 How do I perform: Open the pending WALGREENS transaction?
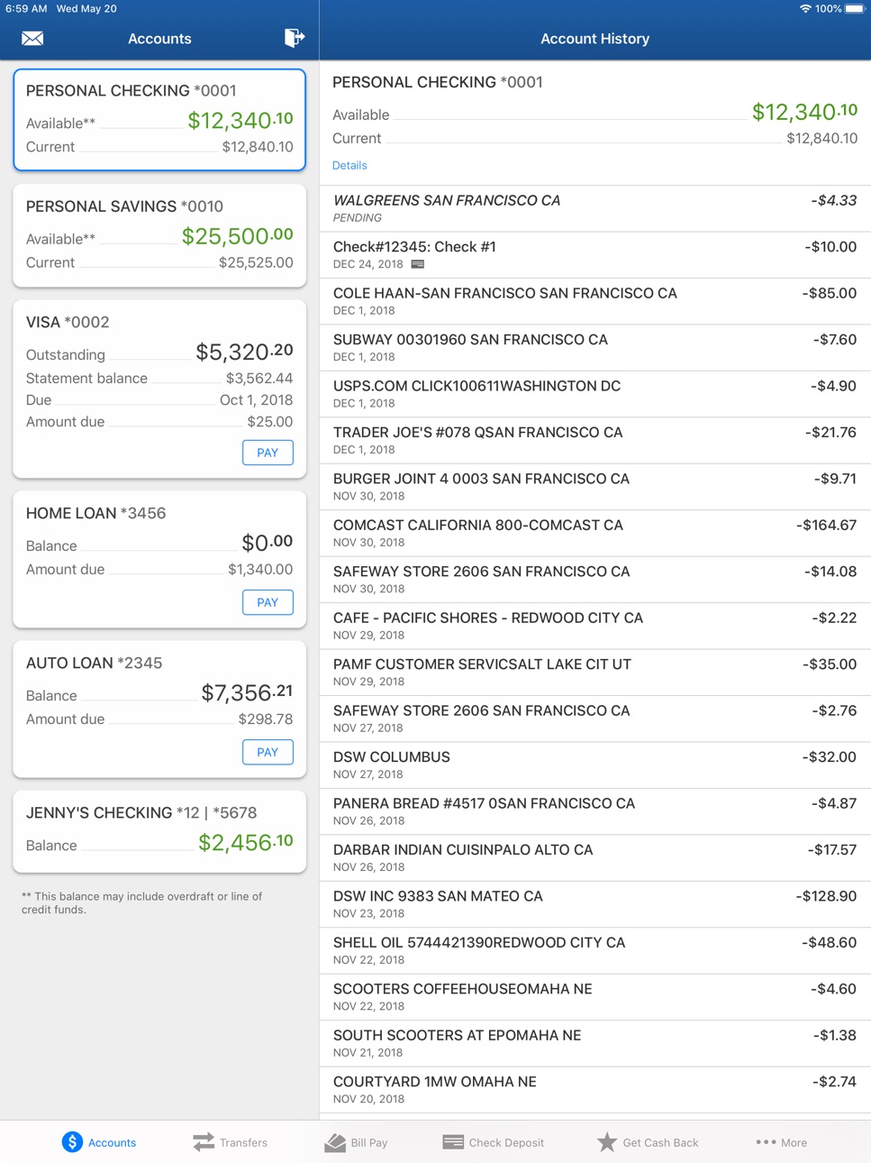click(595, 208)
